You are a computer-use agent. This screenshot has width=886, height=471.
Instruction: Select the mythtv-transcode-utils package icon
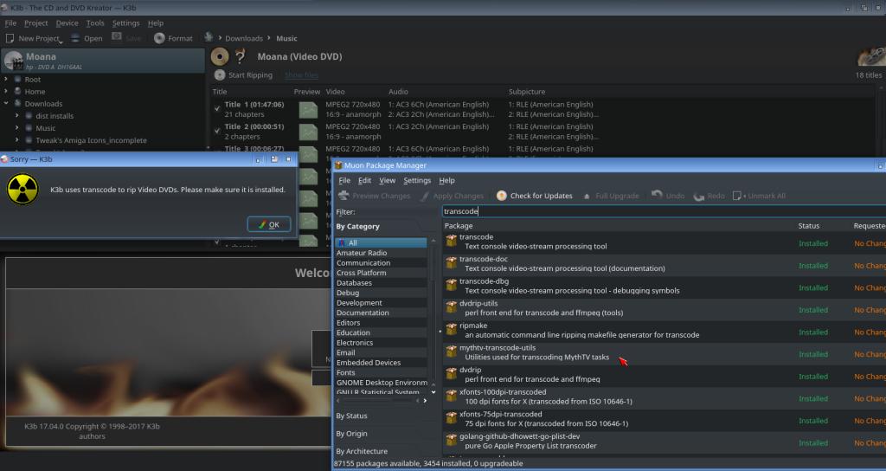[x=451, y=352]
